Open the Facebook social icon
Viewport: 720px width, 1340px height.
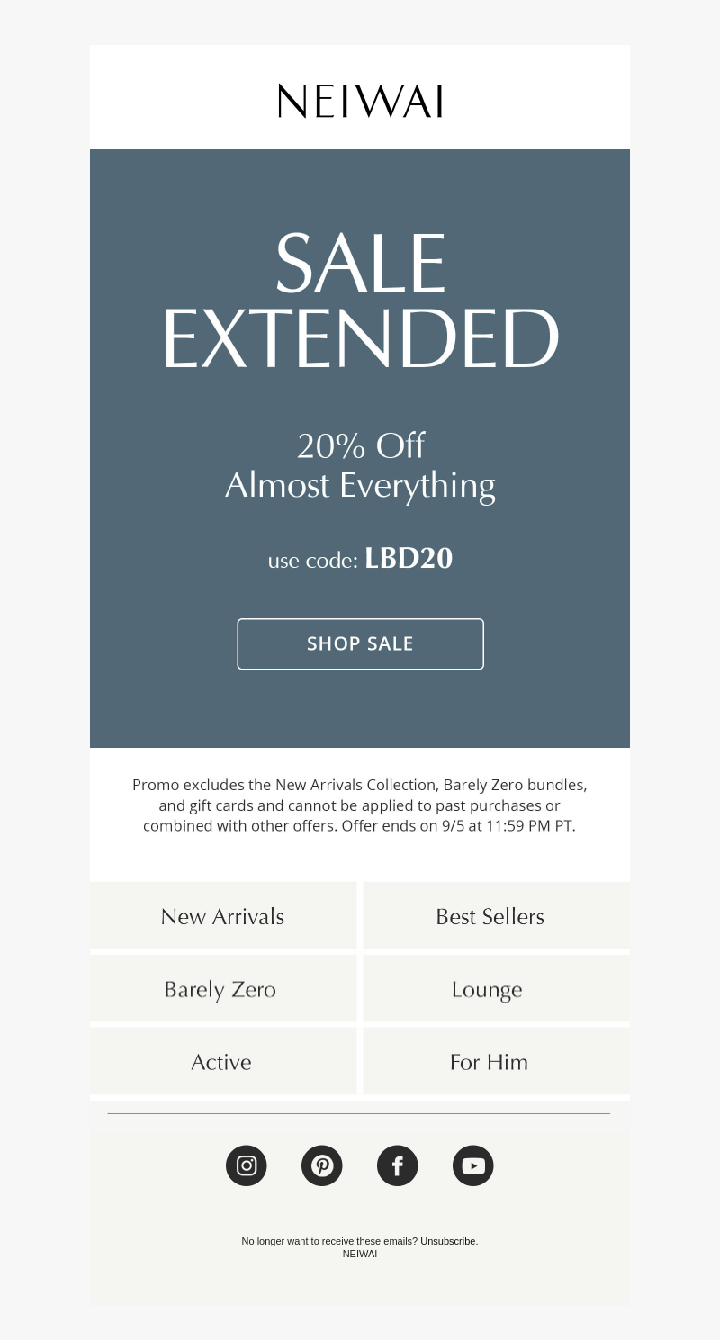(x=398, y=1165)
